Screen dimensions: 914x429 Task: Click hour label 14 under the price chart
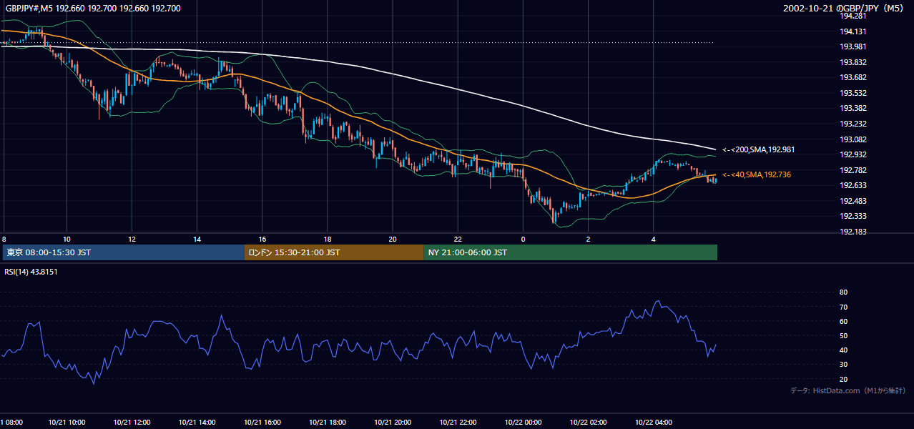coord(197,239)
